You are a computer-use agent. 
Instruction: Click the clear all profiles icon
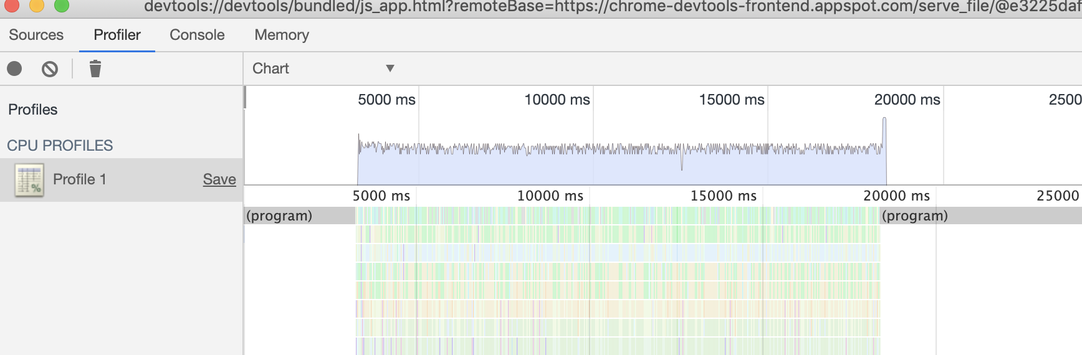point(50,69)
